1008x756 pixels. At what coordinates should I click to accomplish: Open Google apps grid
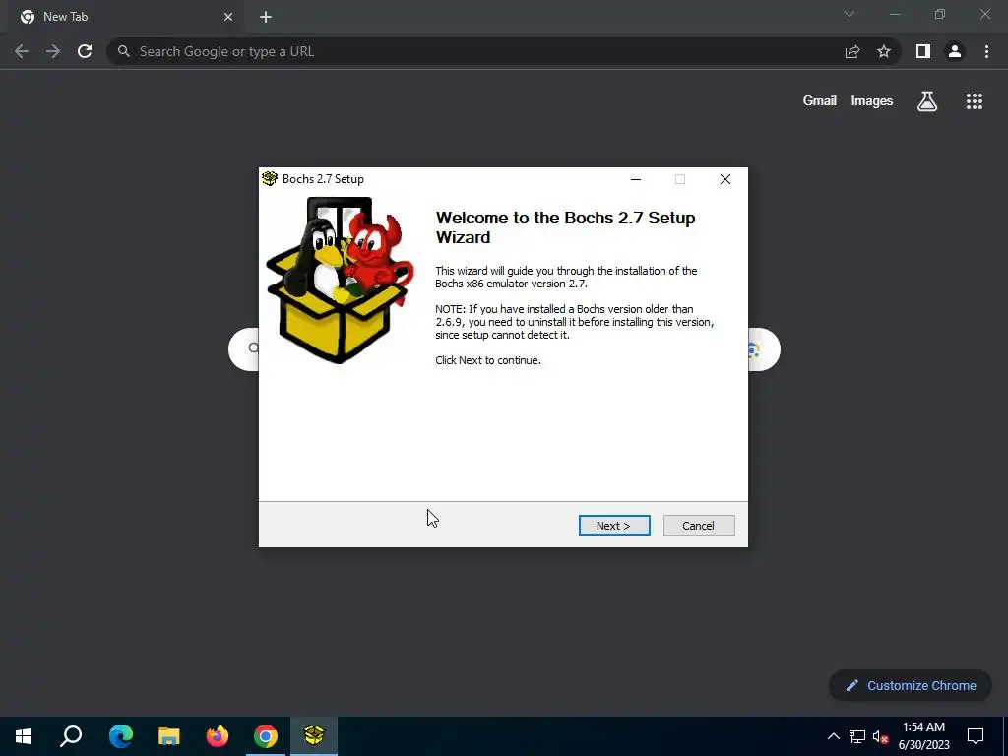975,101
